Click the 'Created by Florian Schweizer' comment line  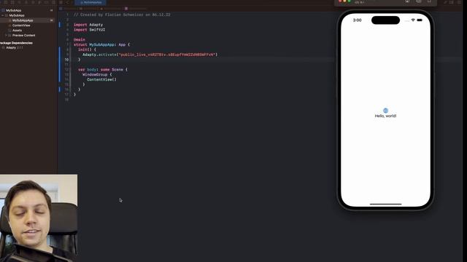click(x=122, y=15)
